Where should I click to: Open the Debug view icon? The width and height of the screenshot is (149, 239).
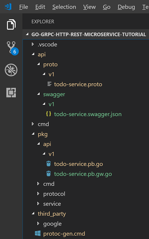pos(11,70)
